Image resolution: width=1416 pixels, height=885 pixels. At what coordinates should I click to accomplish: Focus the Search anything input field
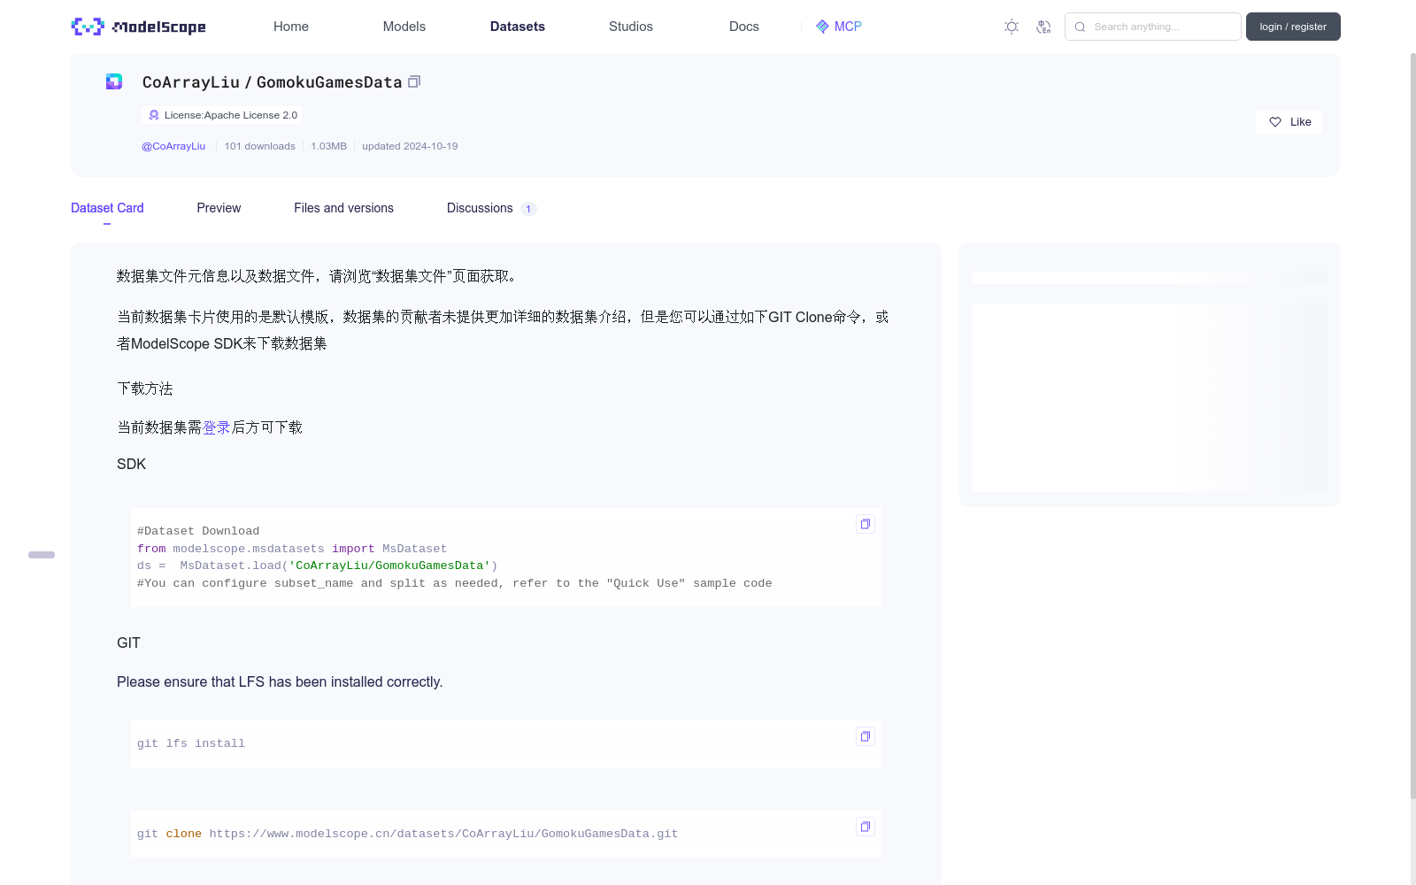point(1153,27)
